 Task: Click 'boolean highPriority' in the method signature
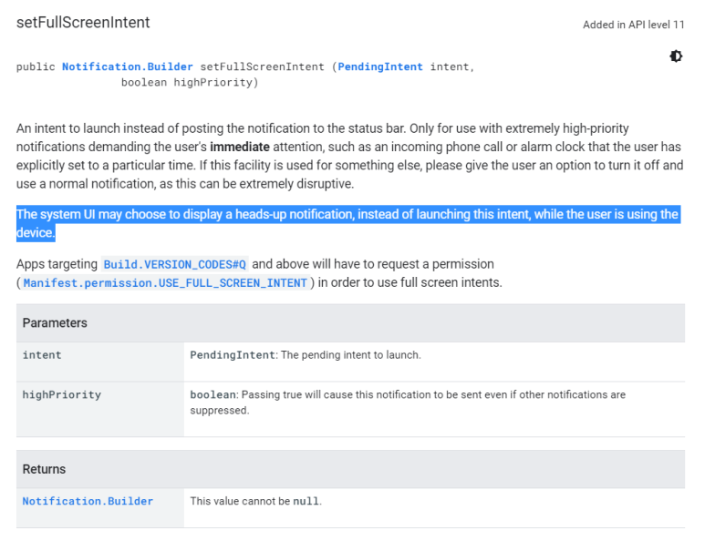tap(190, 83)
